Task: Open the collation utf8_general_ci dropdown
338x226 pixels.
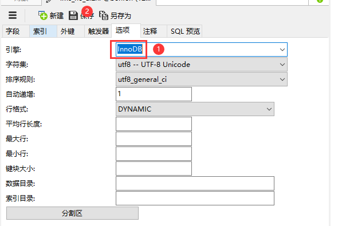Action: click(x=202, y=80)
